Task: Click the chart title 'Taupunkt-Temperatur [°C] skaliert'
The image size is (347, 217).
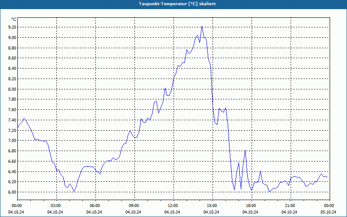Action: pyautogui.click(x=177, y=4)
